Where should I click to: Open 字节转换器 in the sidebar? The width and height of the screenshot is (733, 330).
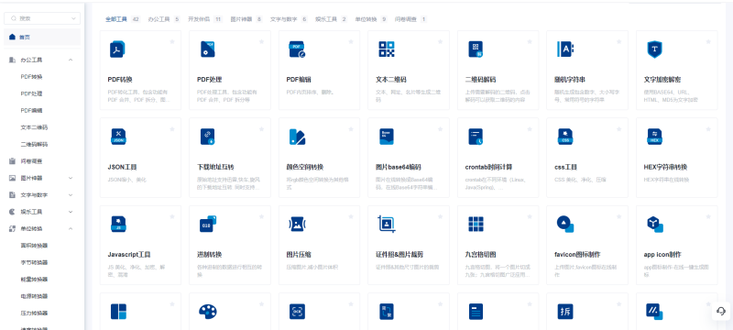pyautogui.click(x=34, y=262)
